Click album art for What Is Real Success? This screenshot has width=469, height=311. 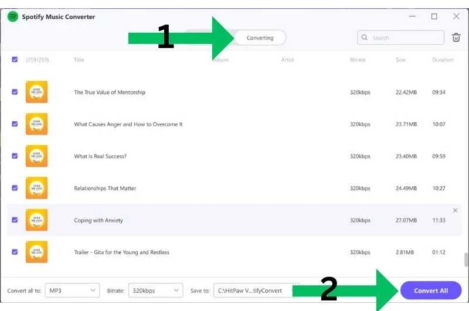pos(36,156)
